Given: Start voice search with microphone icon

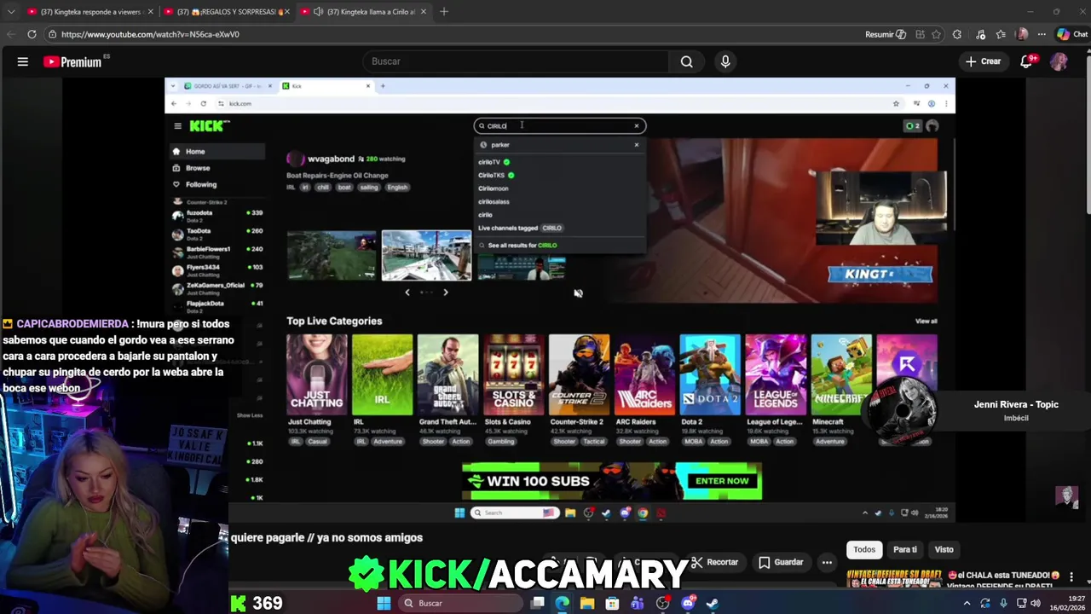Looking at the screenshot, I should (725, 61).
